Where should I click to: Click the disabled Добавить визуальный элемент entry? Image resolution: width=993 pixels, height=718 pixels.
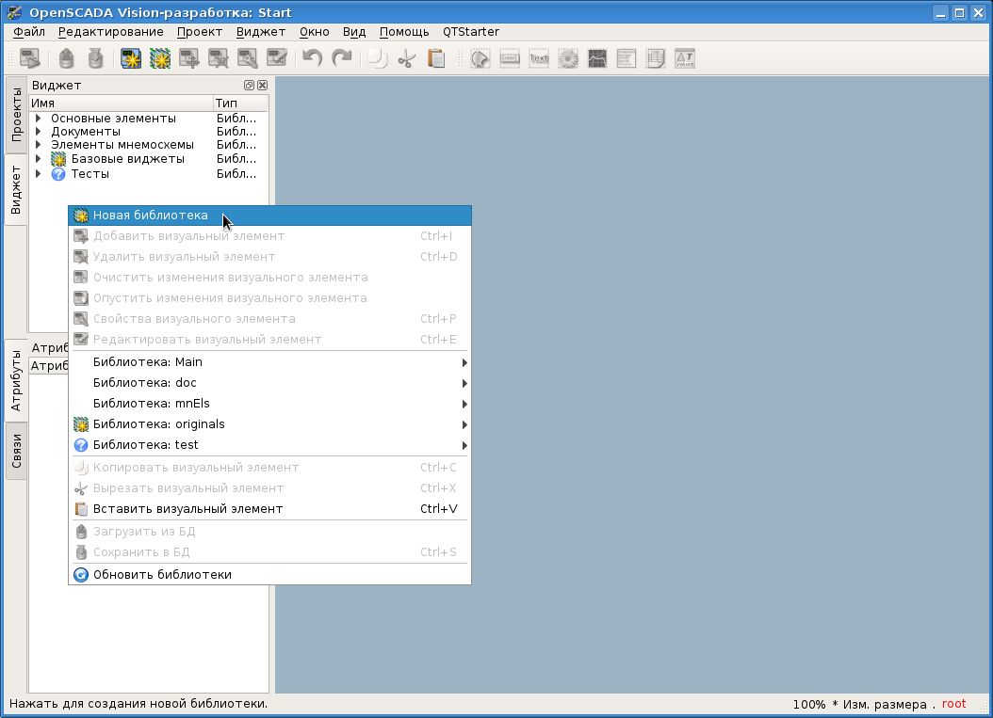pyautogui.click(x=269, y=236)
